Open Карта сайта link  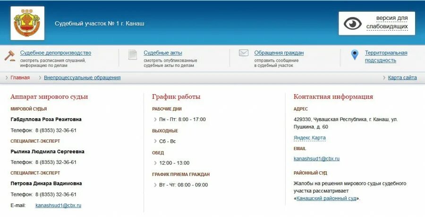[402, 78]
